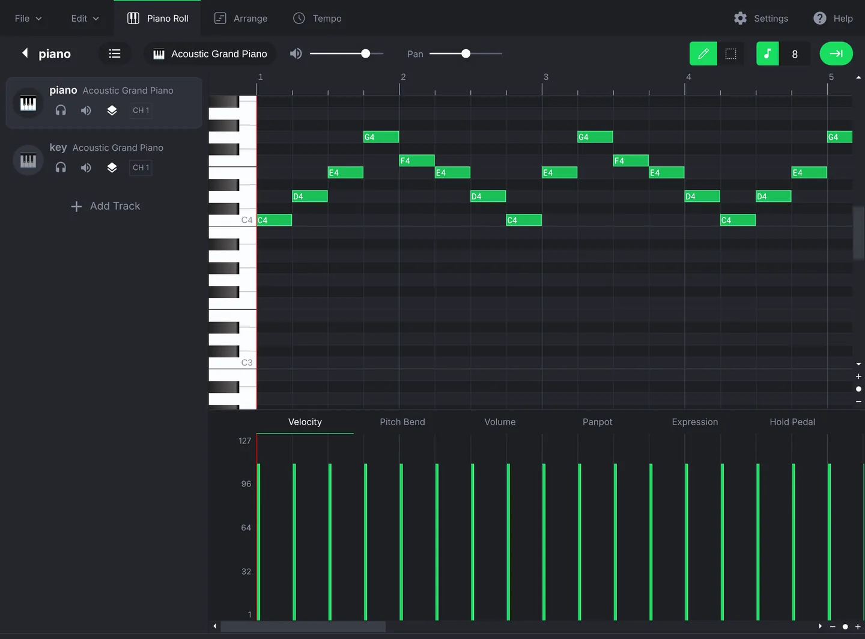The height and width of the screenshot is (639, 865).
Task: Click the horizontal scrollbar thumb
Action: (303, 626)
